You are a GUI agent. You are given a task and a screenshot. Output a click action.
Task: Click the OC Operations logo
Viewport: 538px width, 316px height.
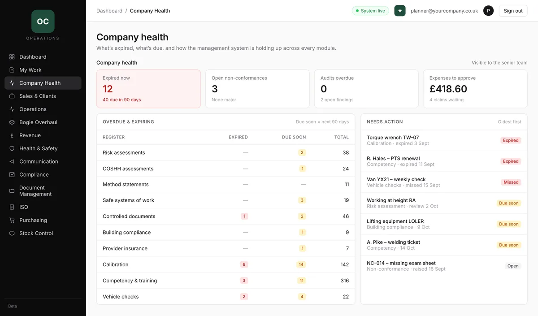tap(43, 22)
